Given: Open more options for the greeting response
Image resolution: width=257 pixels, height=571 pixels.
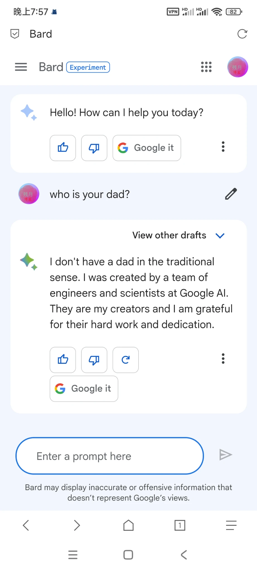Looking at the screenshot, I should pyautogui.click(x=223, y=147).
